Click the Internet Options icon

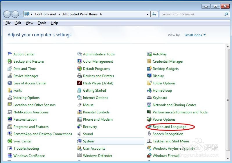coord(80,97)
